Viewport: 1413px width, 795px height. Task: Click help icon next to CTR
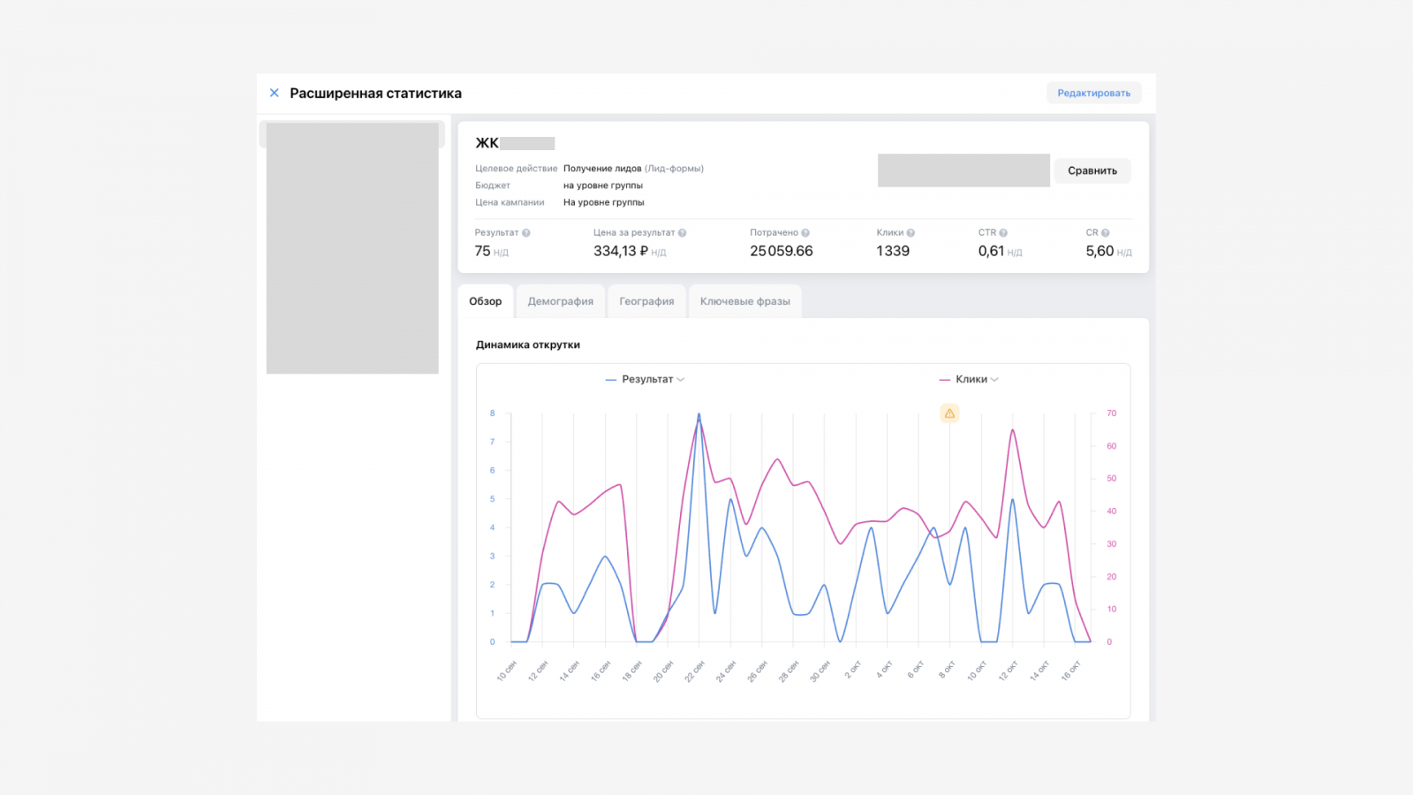1003,233
